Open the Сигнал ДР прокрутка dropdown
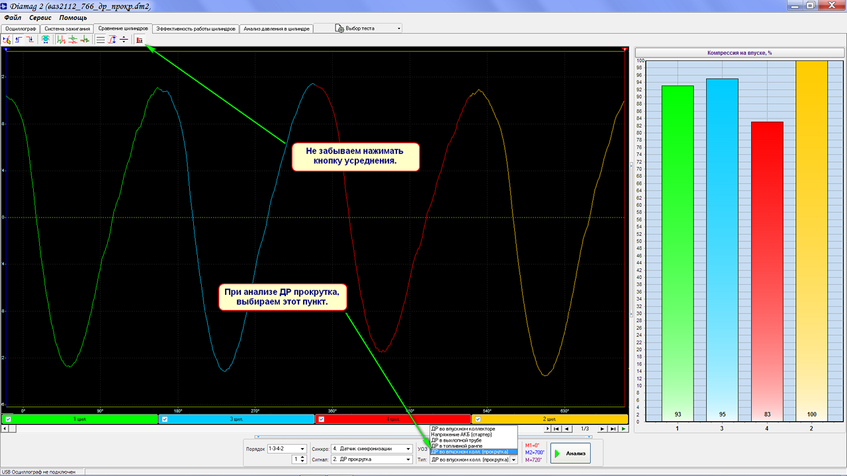 coord(371,459)
